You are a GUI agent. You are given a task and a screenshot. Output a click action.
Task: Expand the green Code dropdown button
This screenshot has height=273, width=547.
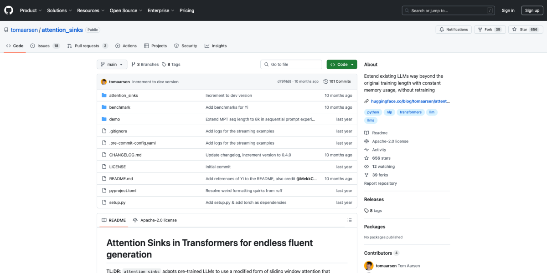[x=342, y=65]
